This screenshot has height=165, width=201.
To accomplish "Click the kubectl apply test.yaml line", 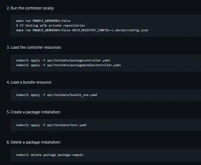I will tap(51, 125).
